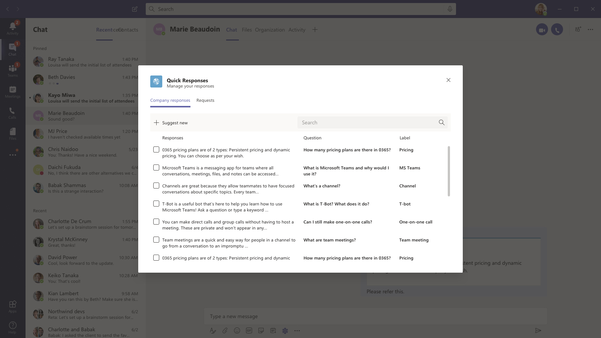This screenshot has height=338, width=601.
Task: Open Quick Responses app icon in compose bar
Action: (285, 330)
